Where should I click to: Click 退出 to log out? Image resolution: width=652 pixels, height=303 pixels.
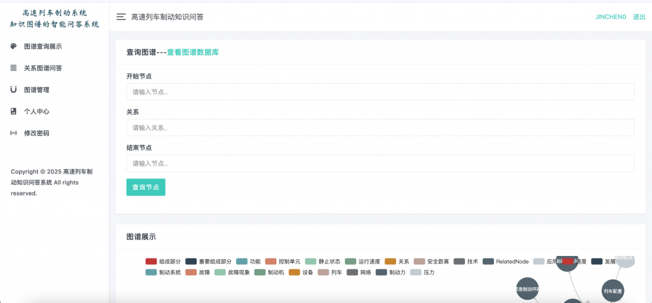(639, 17)
